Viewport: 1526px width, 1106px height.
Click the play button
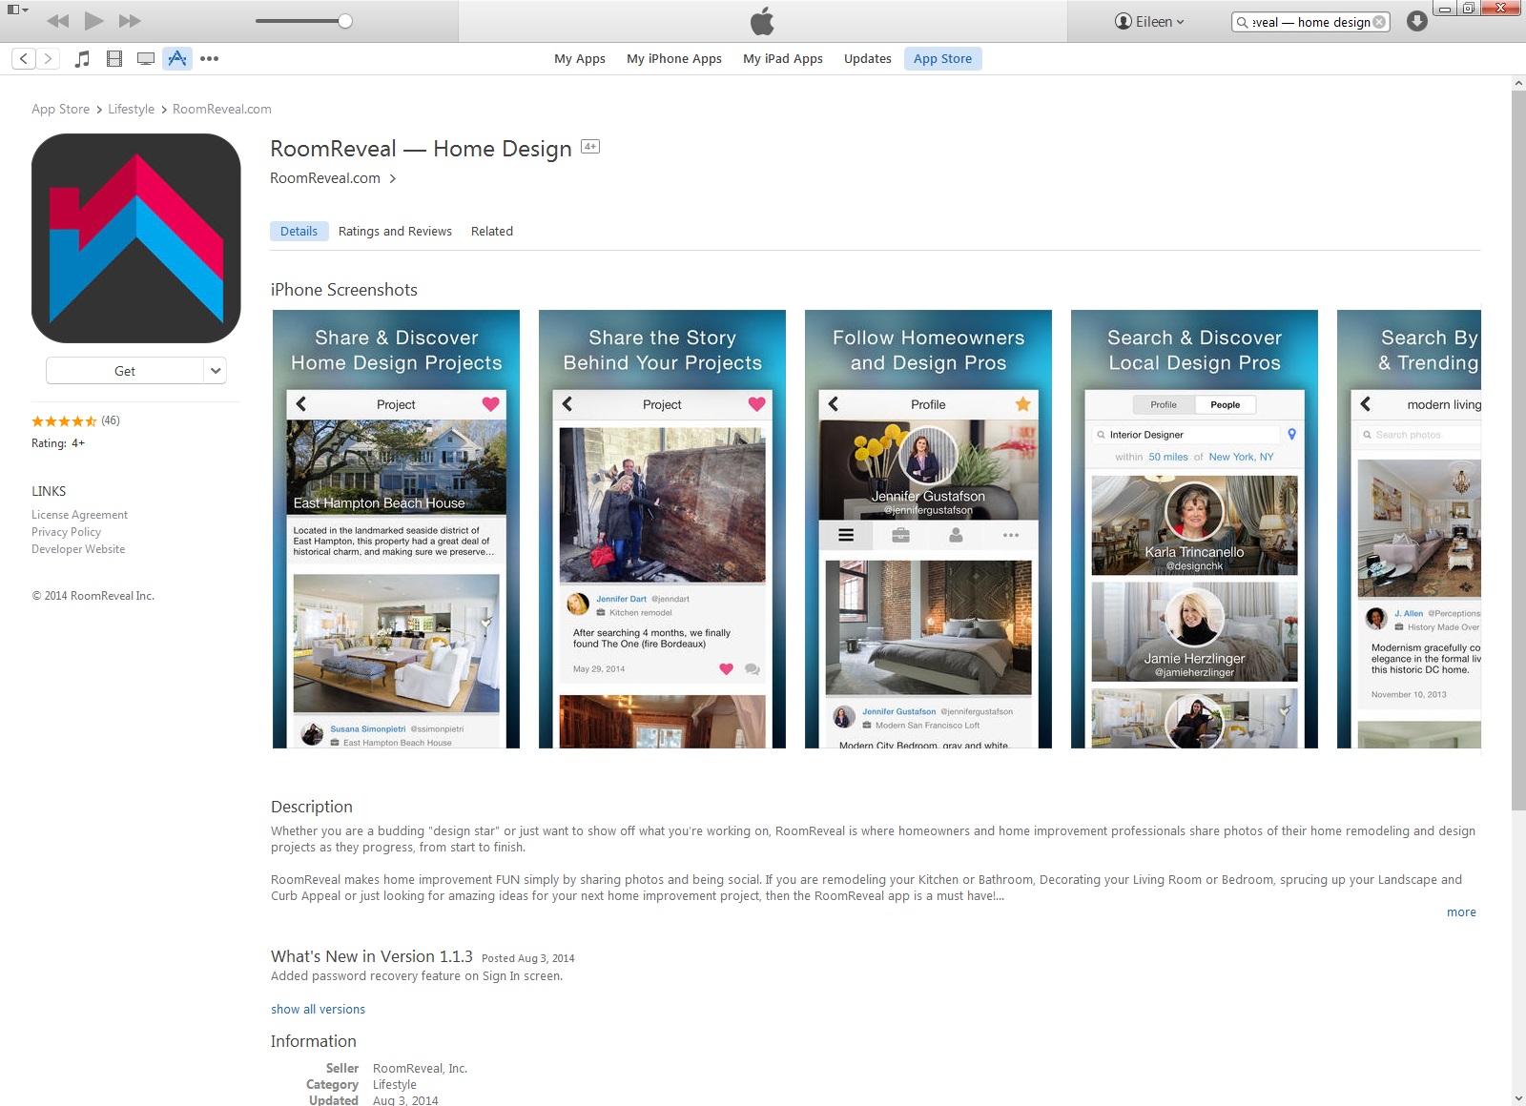click(x=93, y=21)
